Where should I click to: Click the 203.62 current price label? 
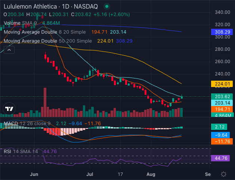click(x=222, y=96)
